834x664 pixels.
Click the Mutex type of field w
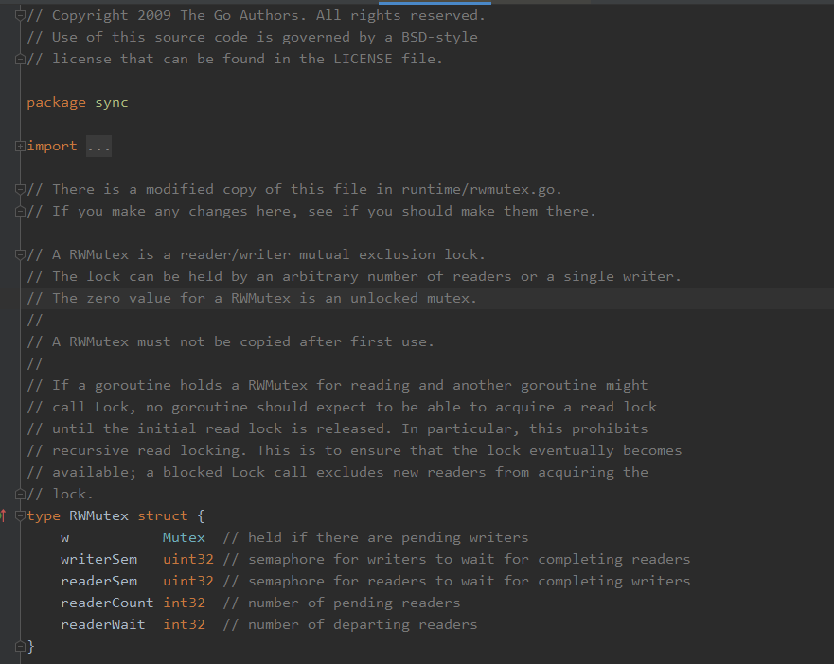click(x=184, y=537)
